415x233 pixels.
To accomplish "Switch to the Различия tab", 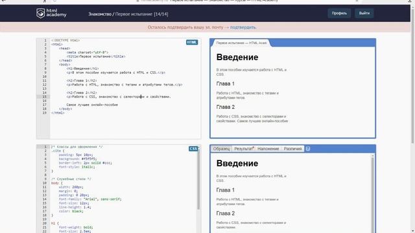I will (x=292, y=149).
